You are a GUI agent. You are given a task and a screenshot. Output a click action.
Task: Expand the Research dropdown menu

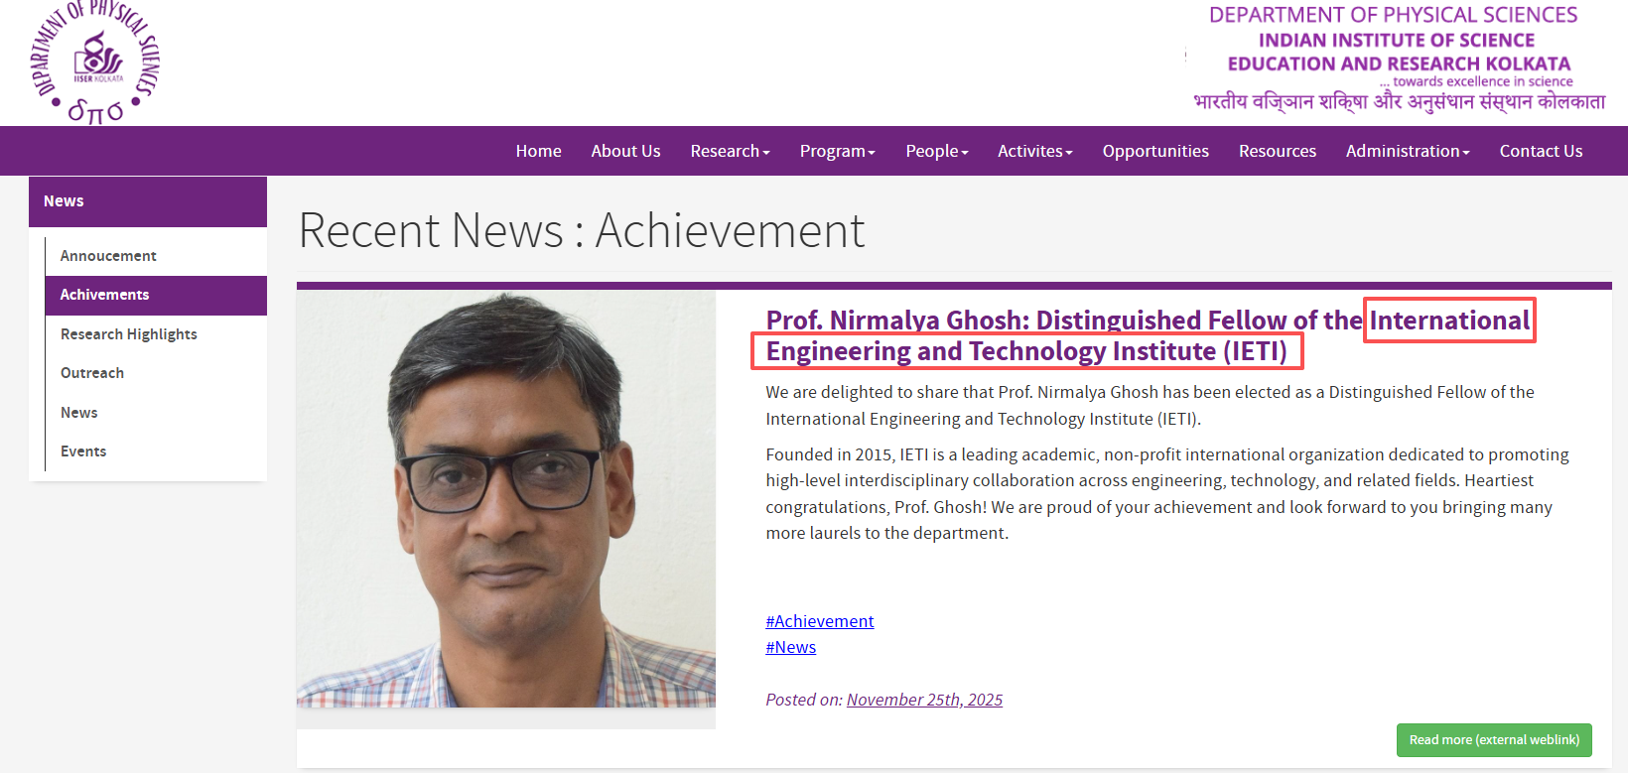[730, 151]
